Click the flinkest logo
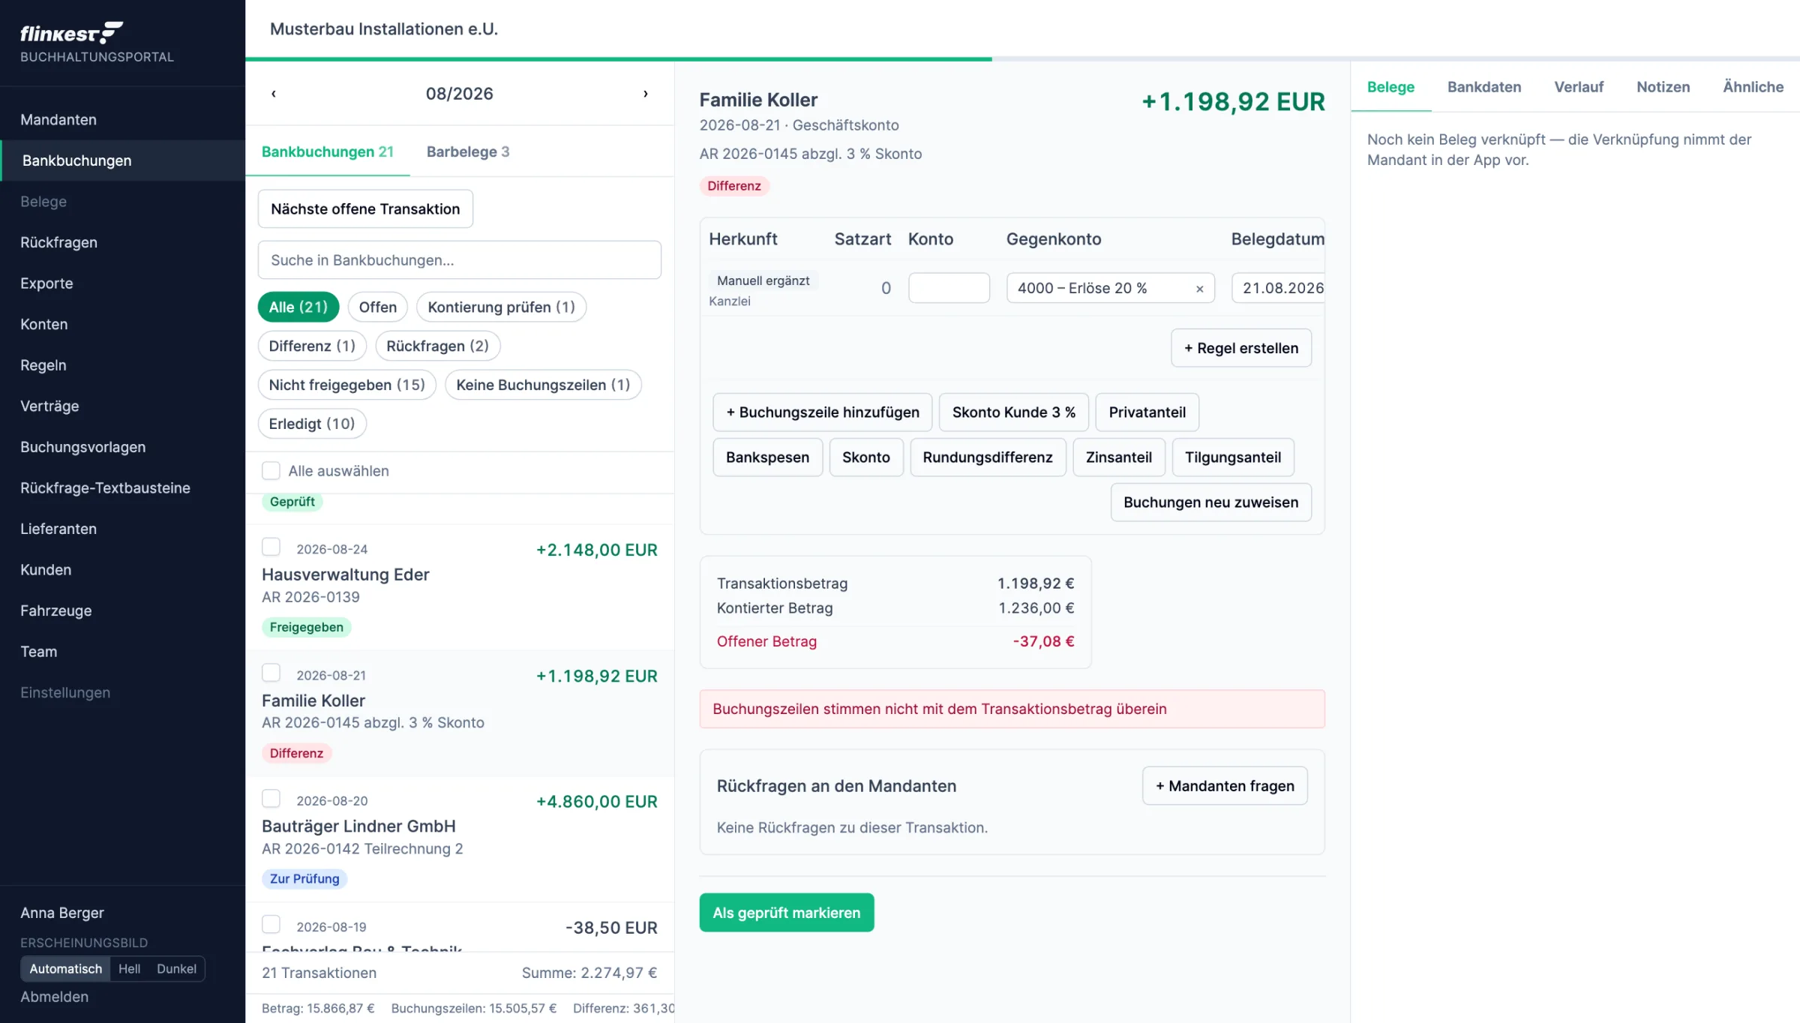This screenshot has width=1800, height=1023. [72, 33]
